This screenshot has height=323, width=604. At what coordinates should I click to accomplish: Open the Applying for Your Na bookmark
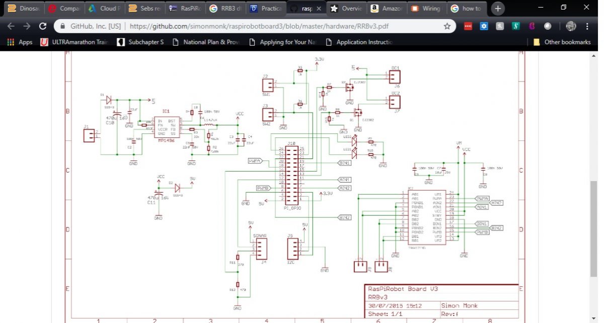(282, 42)
